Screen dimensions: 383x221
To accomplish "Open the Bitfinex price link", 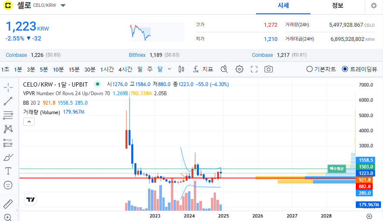I will pos(137,55).
